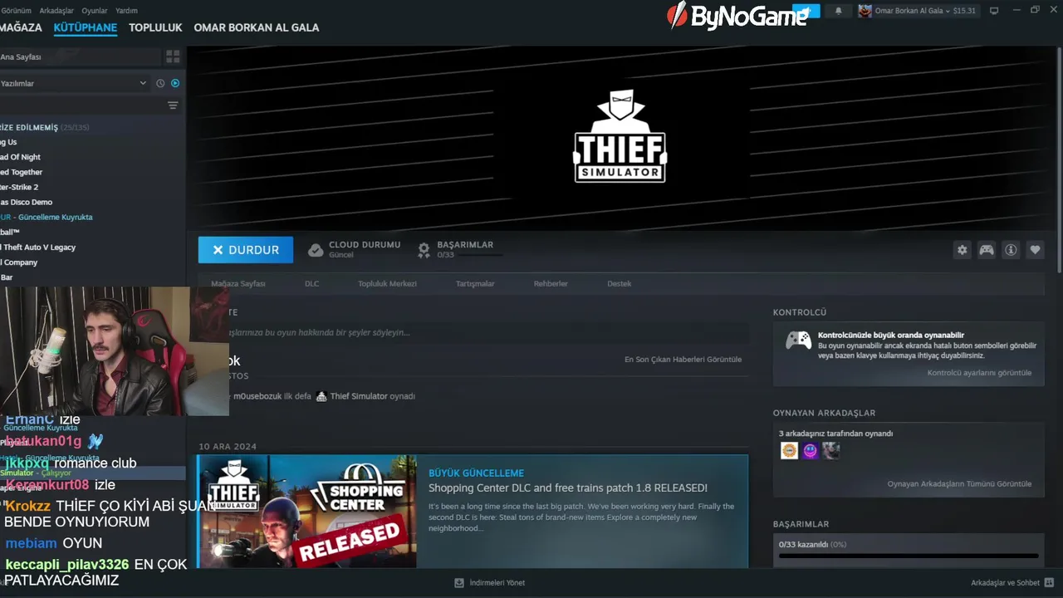Open İndirmeleri Yönet downloads manager
This screenshot has height=598, width=1063.
pos(497,583)
